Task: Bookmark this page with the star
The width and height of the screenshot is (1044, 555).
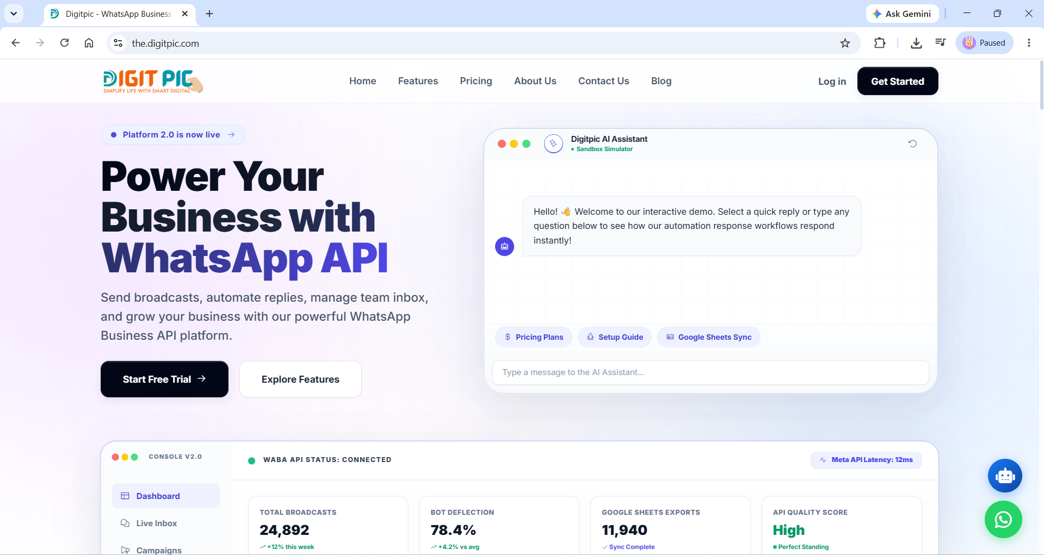Action: 845,43
